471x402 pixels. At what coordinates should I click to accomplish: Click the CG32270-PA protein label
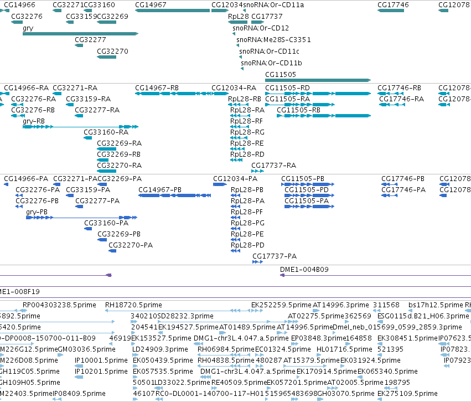click(131, 245)
